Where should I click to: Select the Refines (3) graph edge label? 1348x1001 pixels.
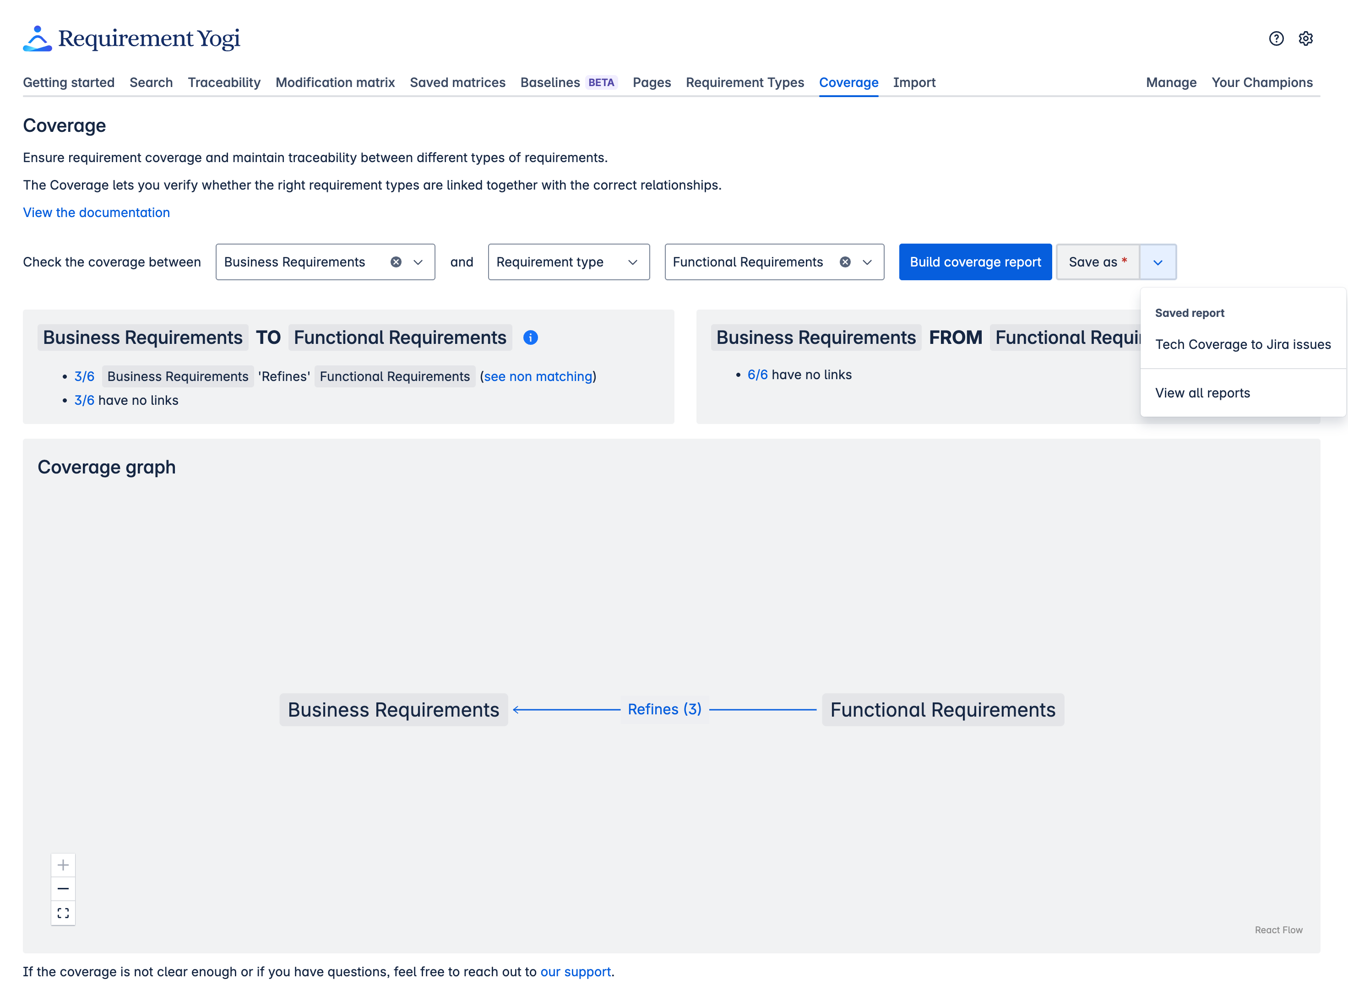(664, 709)
